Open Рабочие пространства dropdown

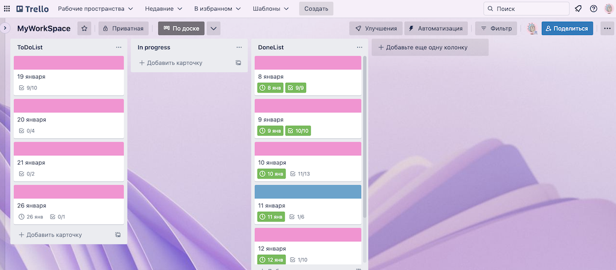[x=96, y=8]
